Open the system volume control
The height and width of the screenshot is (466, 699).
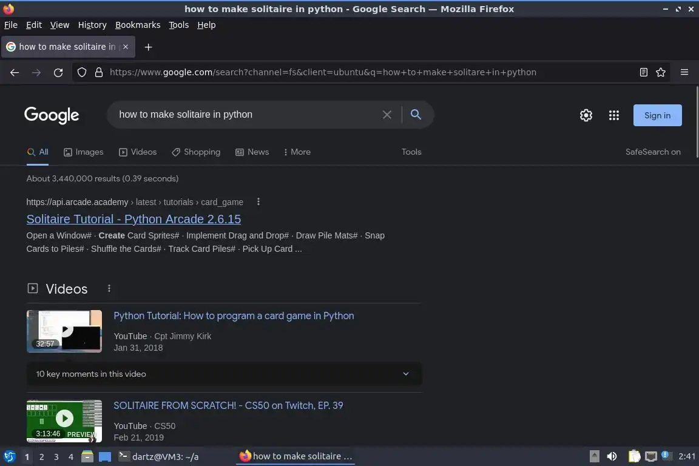612,456
